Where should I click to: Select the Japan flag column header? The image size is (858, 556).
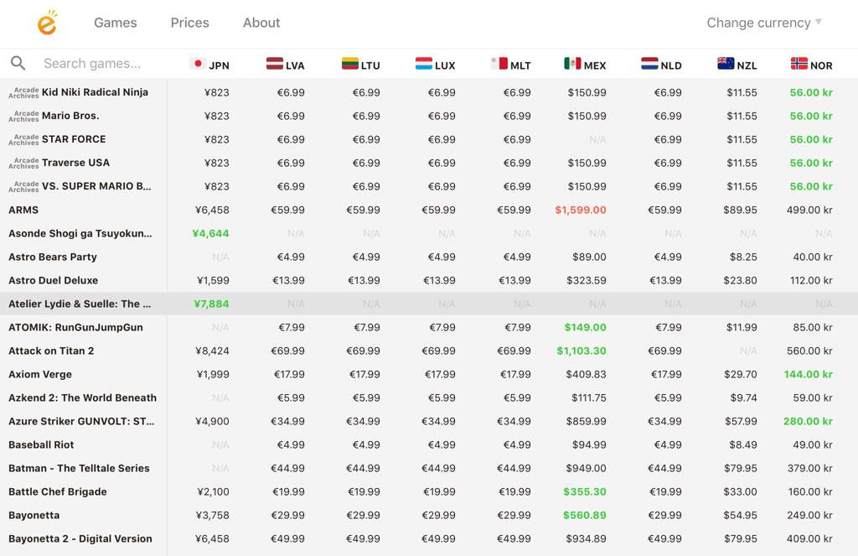(x=209, y=65)
